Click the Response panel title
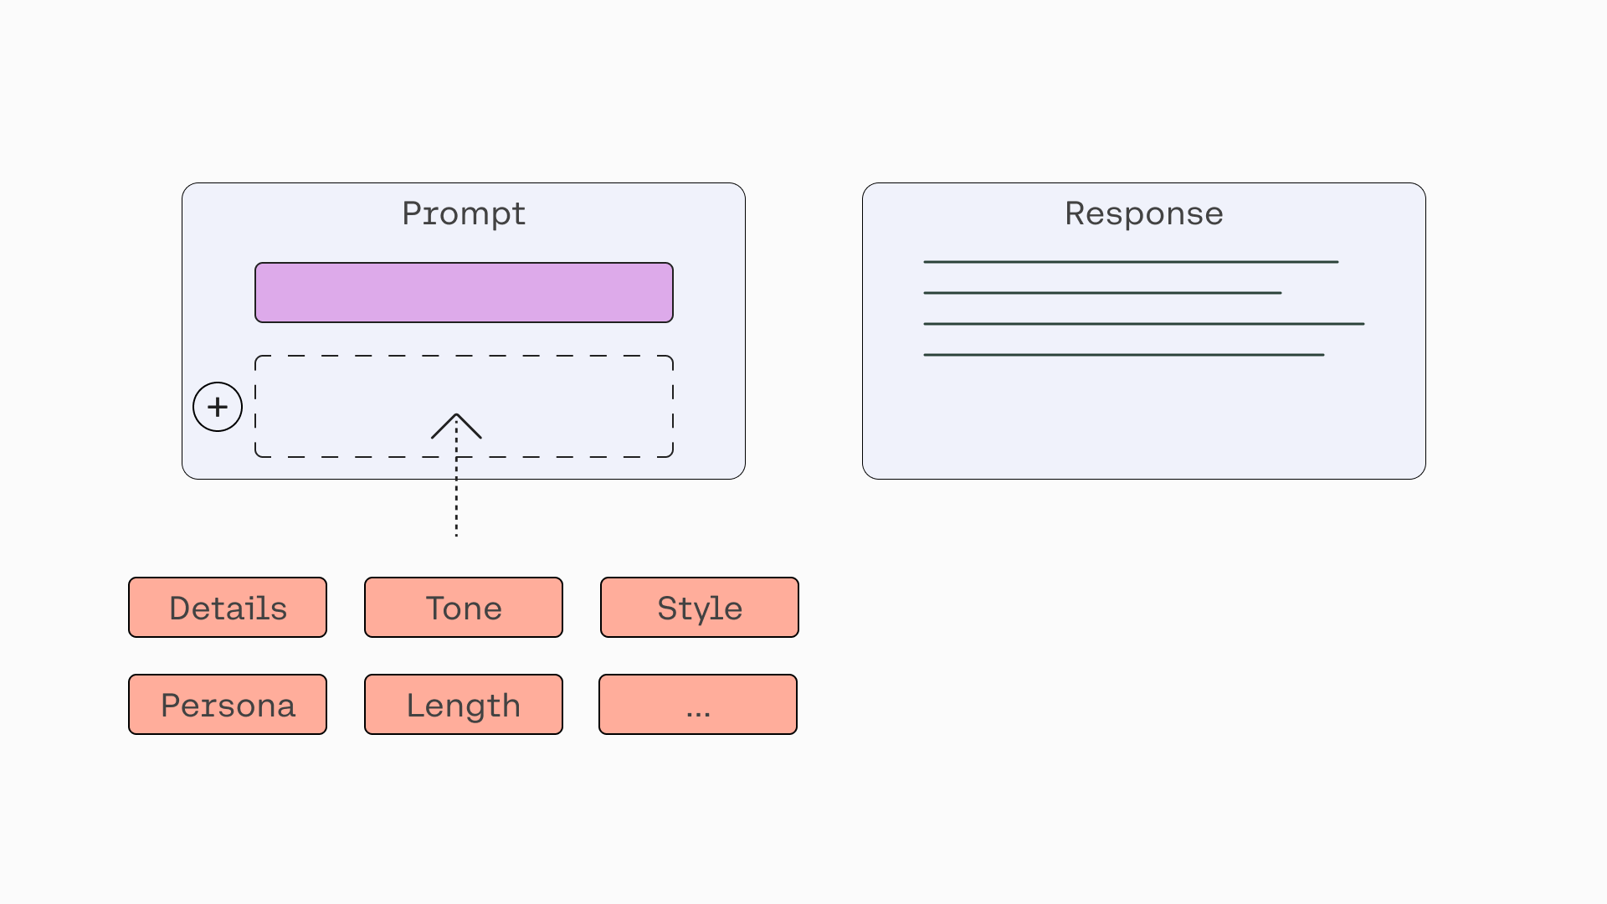Screen dimensions: 1607x904 coord(1144,213)
